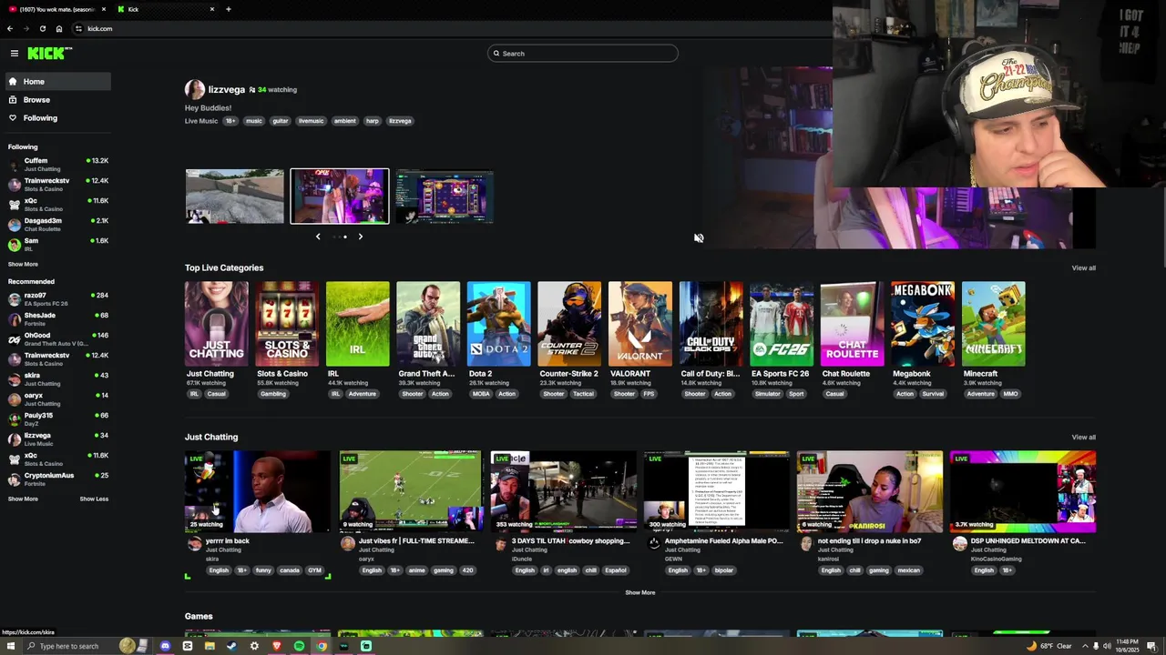
Task: Open ShesJade's avatar in Recommended
Action: (14, 319)
